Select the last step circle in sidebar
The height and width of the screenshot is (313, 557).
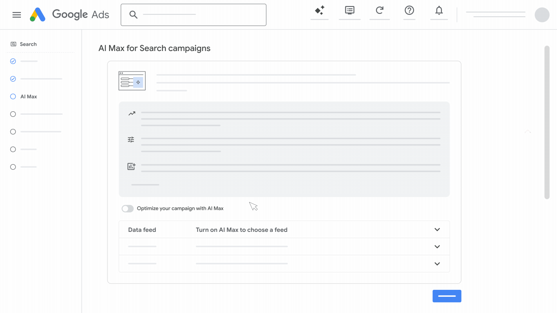(13, 167)
